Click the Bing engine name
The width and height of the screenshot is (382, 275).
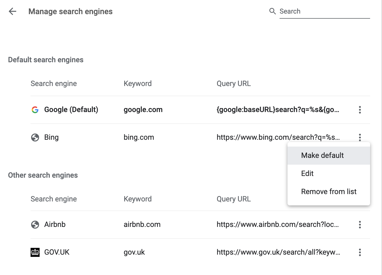(x=51, y=137)
